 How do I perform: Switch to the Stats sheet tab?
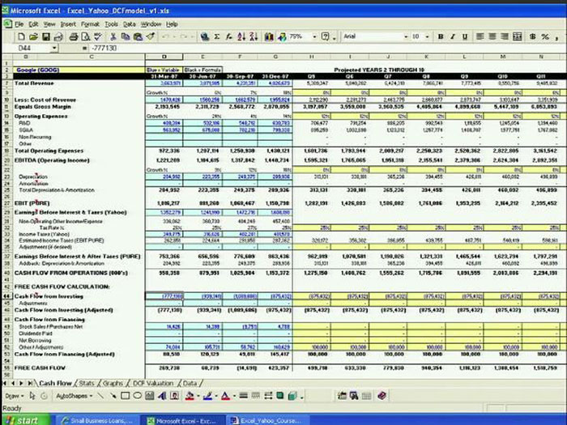coord(87,383)
